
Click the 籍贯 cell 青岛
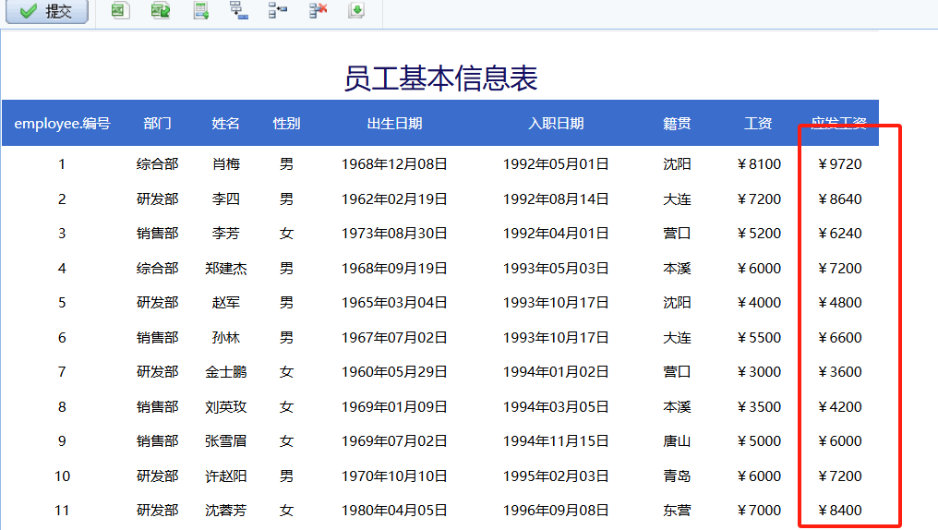click(677, 476)
